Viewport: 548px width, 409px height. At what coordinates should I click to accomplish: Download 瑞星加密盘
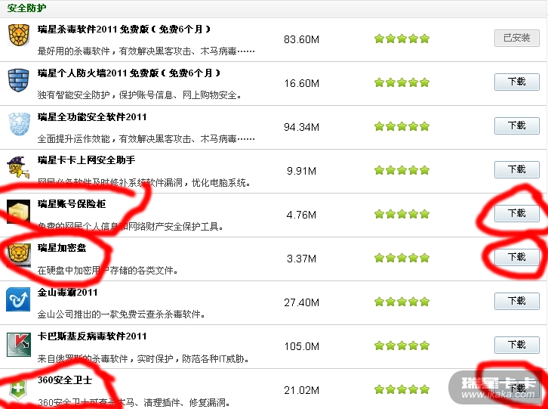pos(517,257)
